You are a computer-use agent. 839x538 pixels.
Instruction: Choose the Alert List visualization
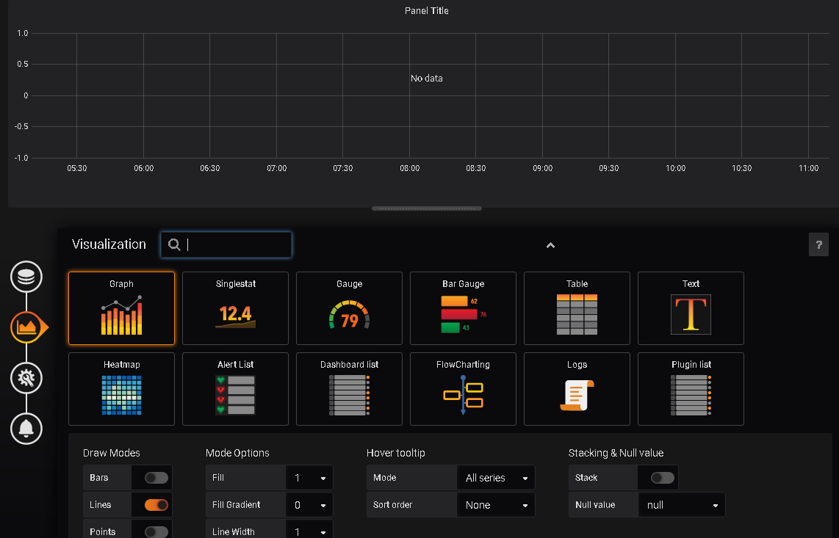(x=235, y=389)
